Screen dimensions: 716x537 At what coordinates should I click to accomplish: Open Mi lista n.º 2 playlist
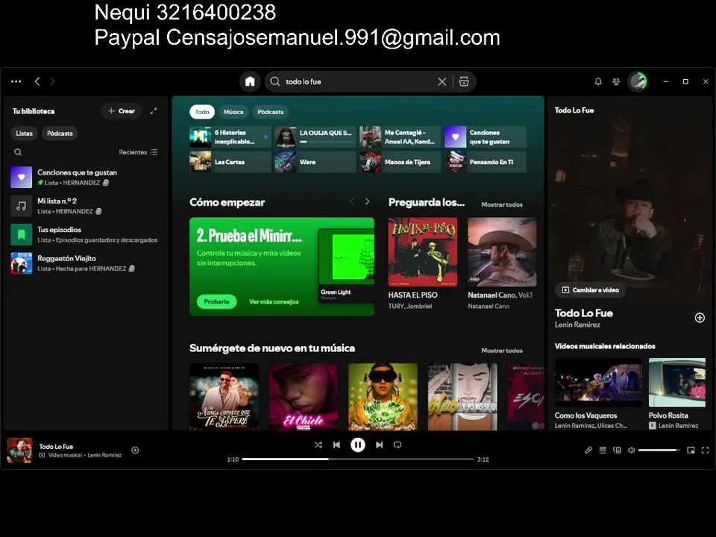(x=85, y=206)
